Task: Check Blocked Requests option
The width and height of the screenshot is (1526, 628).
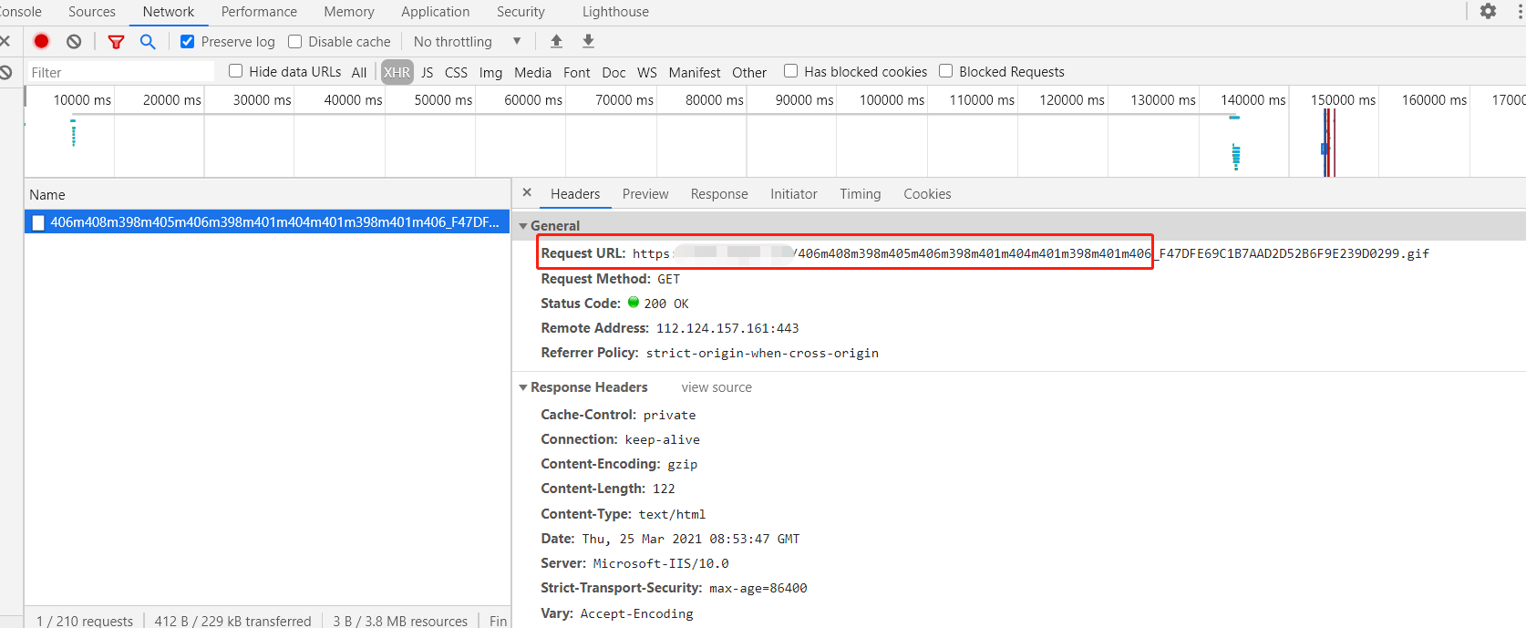Action: [945, 71]
